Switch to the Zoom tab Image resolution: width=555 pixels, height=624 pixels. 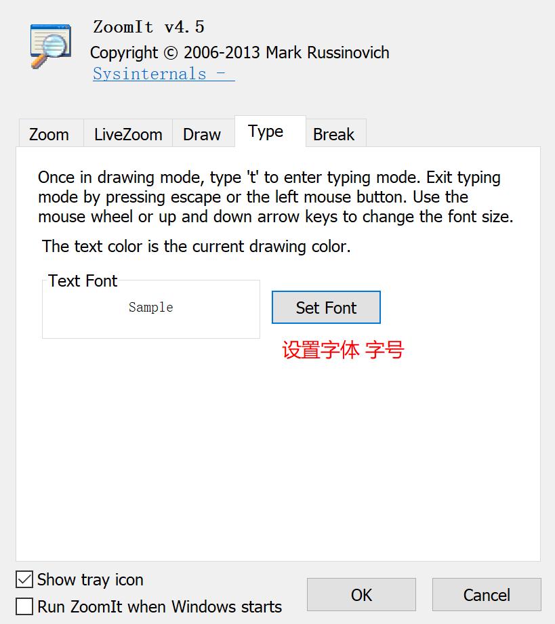[49, 134]
